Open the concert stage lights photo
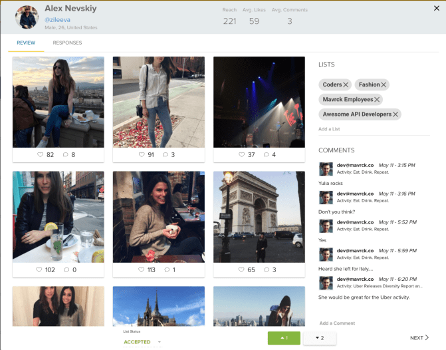Viewport: 446px width, 350px height. point(259,102)
